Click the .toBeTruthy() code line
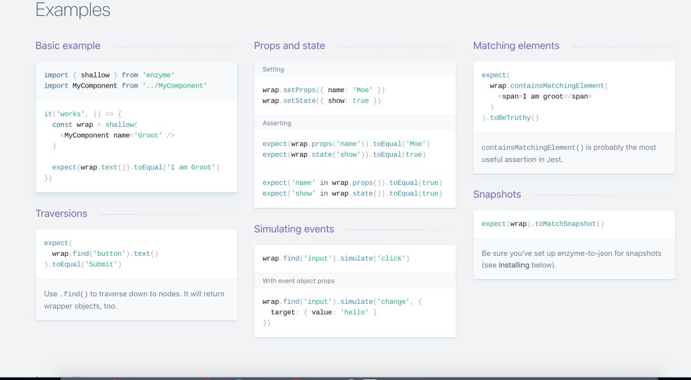The height and width of the screenshot is (380, 691). (x=511, y=118)
